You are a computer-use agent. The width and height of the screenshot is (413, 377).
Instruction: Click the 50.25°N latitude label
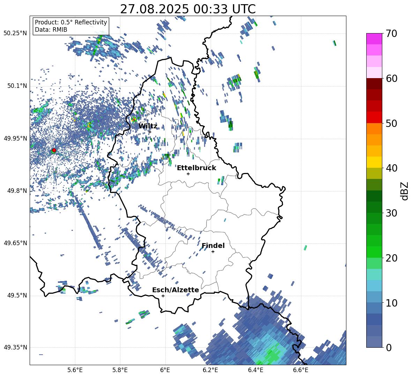pos(15,33)
